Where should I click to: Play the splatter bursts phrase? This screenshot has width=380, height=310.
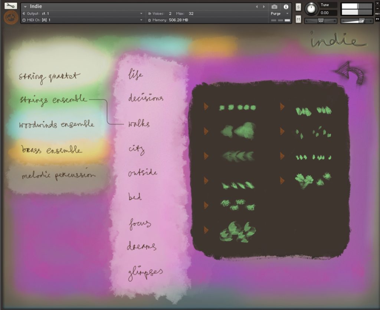click(282, 181)
